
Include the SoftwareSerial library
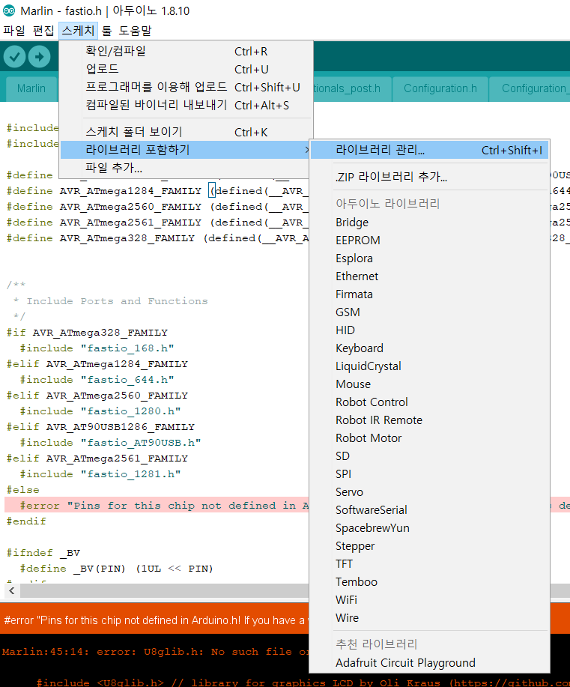(x=429, y=509)
